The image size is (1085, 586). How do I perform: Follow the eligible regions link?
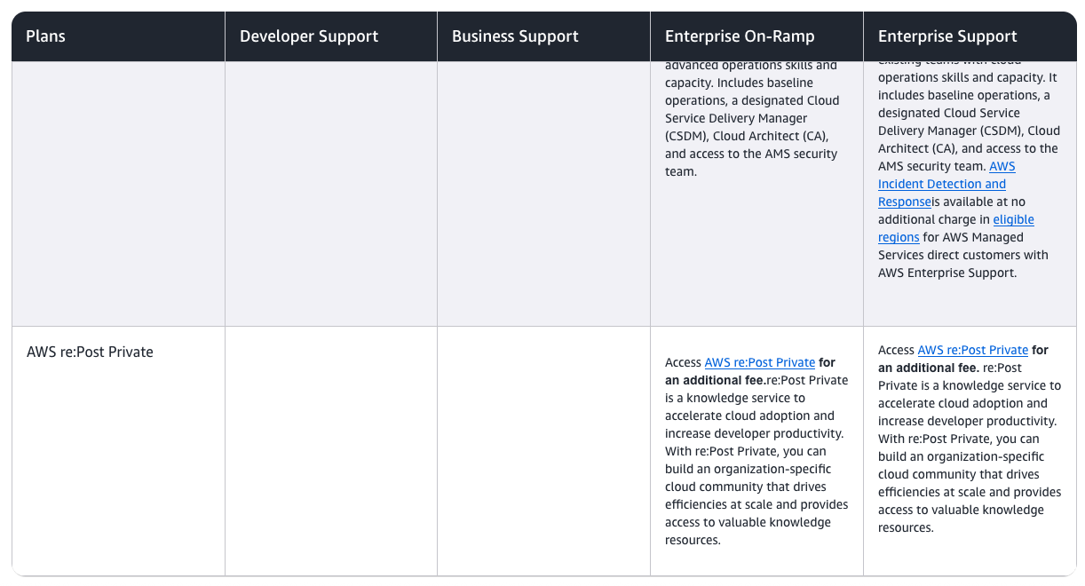(x=1013, y=219)
